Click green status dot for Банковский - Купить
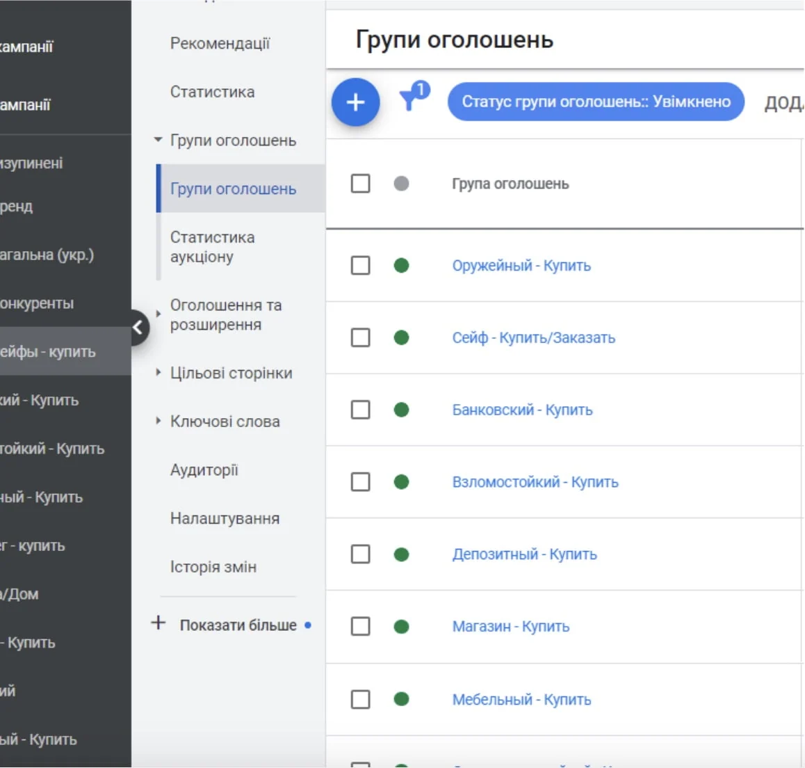805x768 pixels. (x=401, y=410)
